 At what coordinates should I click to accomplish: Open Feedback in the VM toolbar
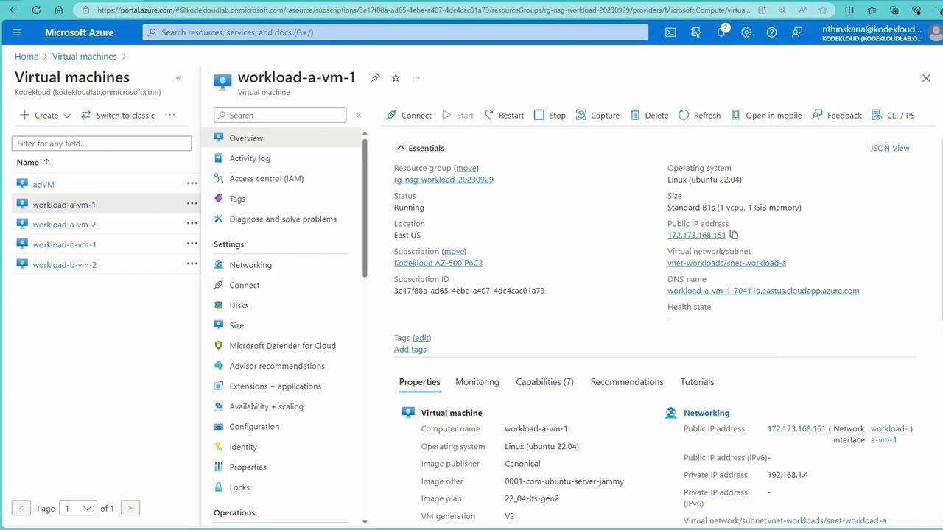837,115
